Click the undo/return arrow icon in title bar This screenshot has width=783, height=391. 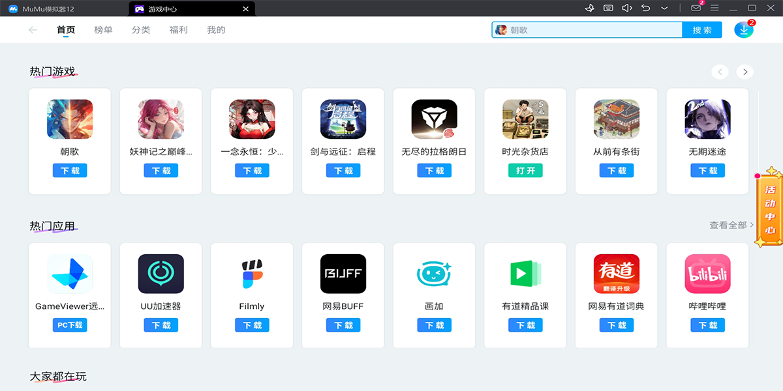(x=645, y=8)
